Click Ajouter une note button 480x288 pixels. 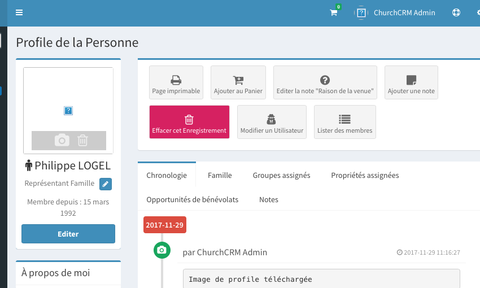pyautogui.click(x=411, y=82)
